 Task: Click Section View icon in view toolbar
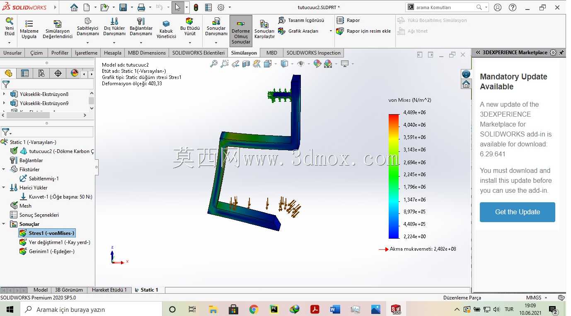pos(246,64)
